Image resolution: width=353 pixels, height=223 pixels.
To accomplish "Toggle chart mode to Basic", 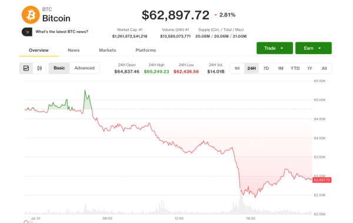I will coord(59,68).
